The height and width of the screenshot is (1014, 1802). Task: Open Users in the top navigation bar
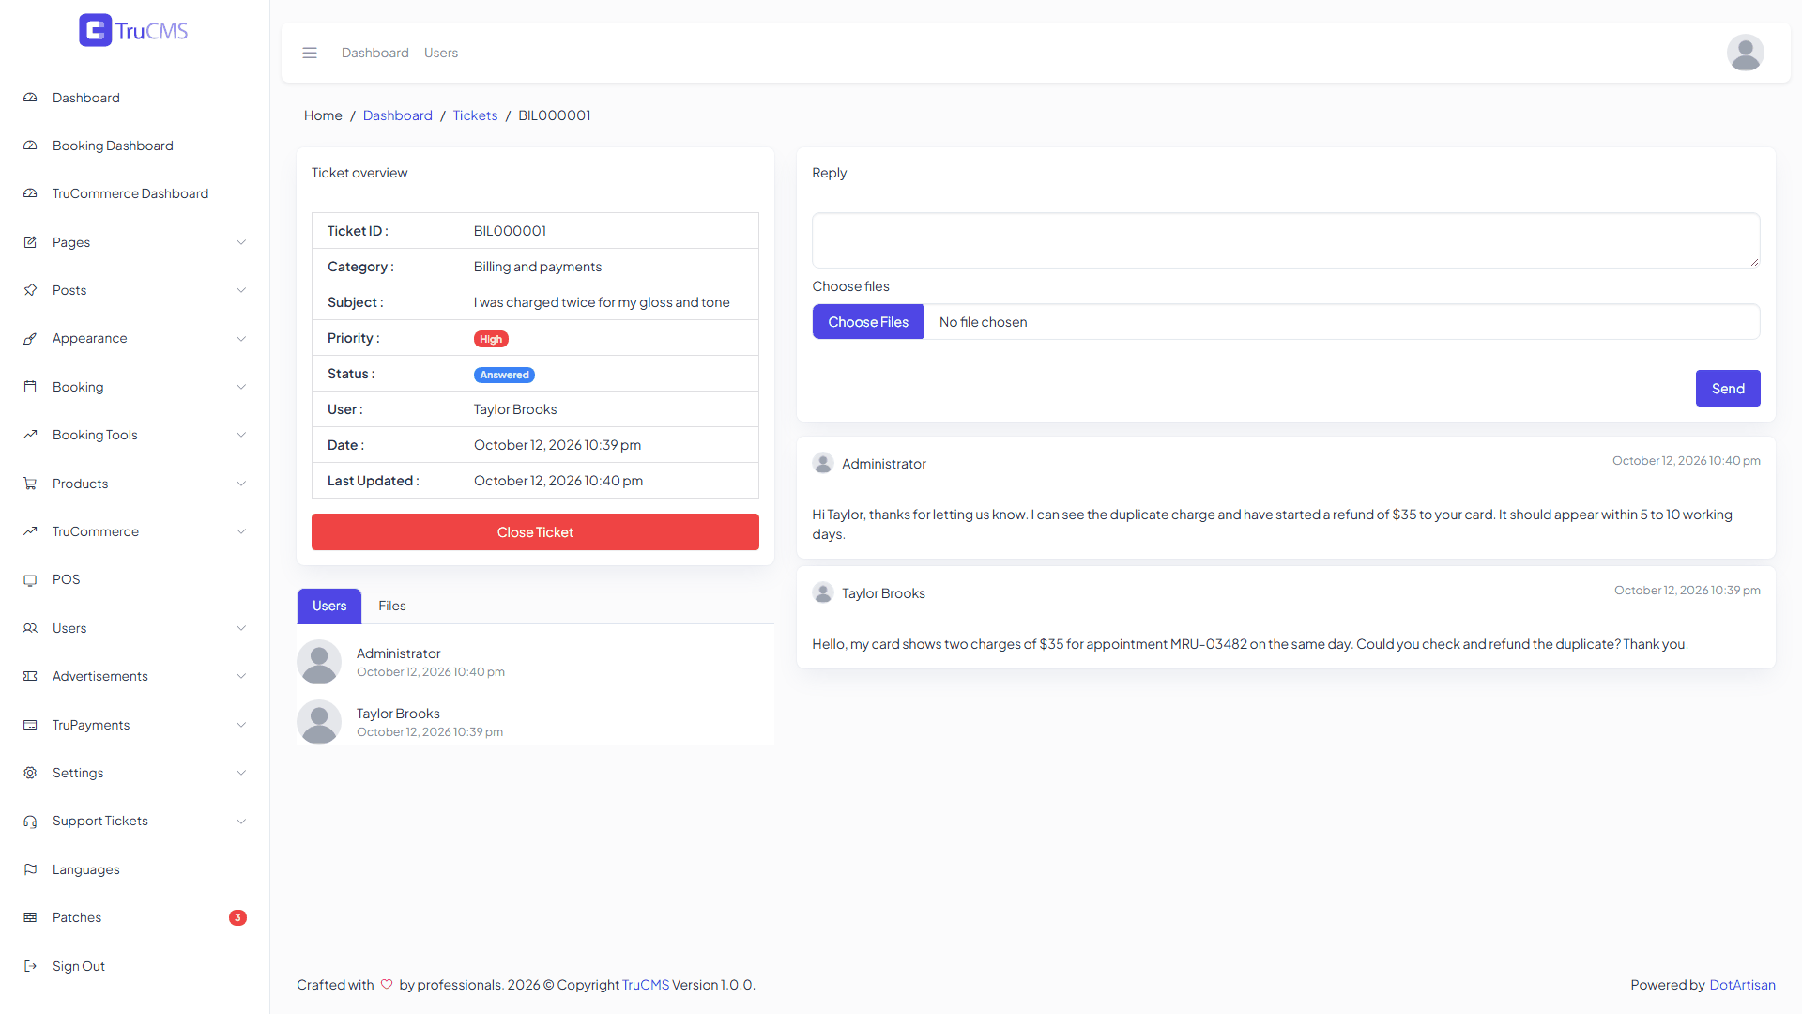441,53
